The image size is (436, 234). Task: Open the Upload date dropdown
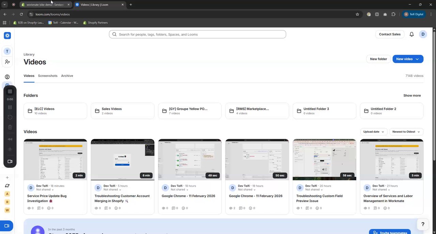click(x=374, y=132)
